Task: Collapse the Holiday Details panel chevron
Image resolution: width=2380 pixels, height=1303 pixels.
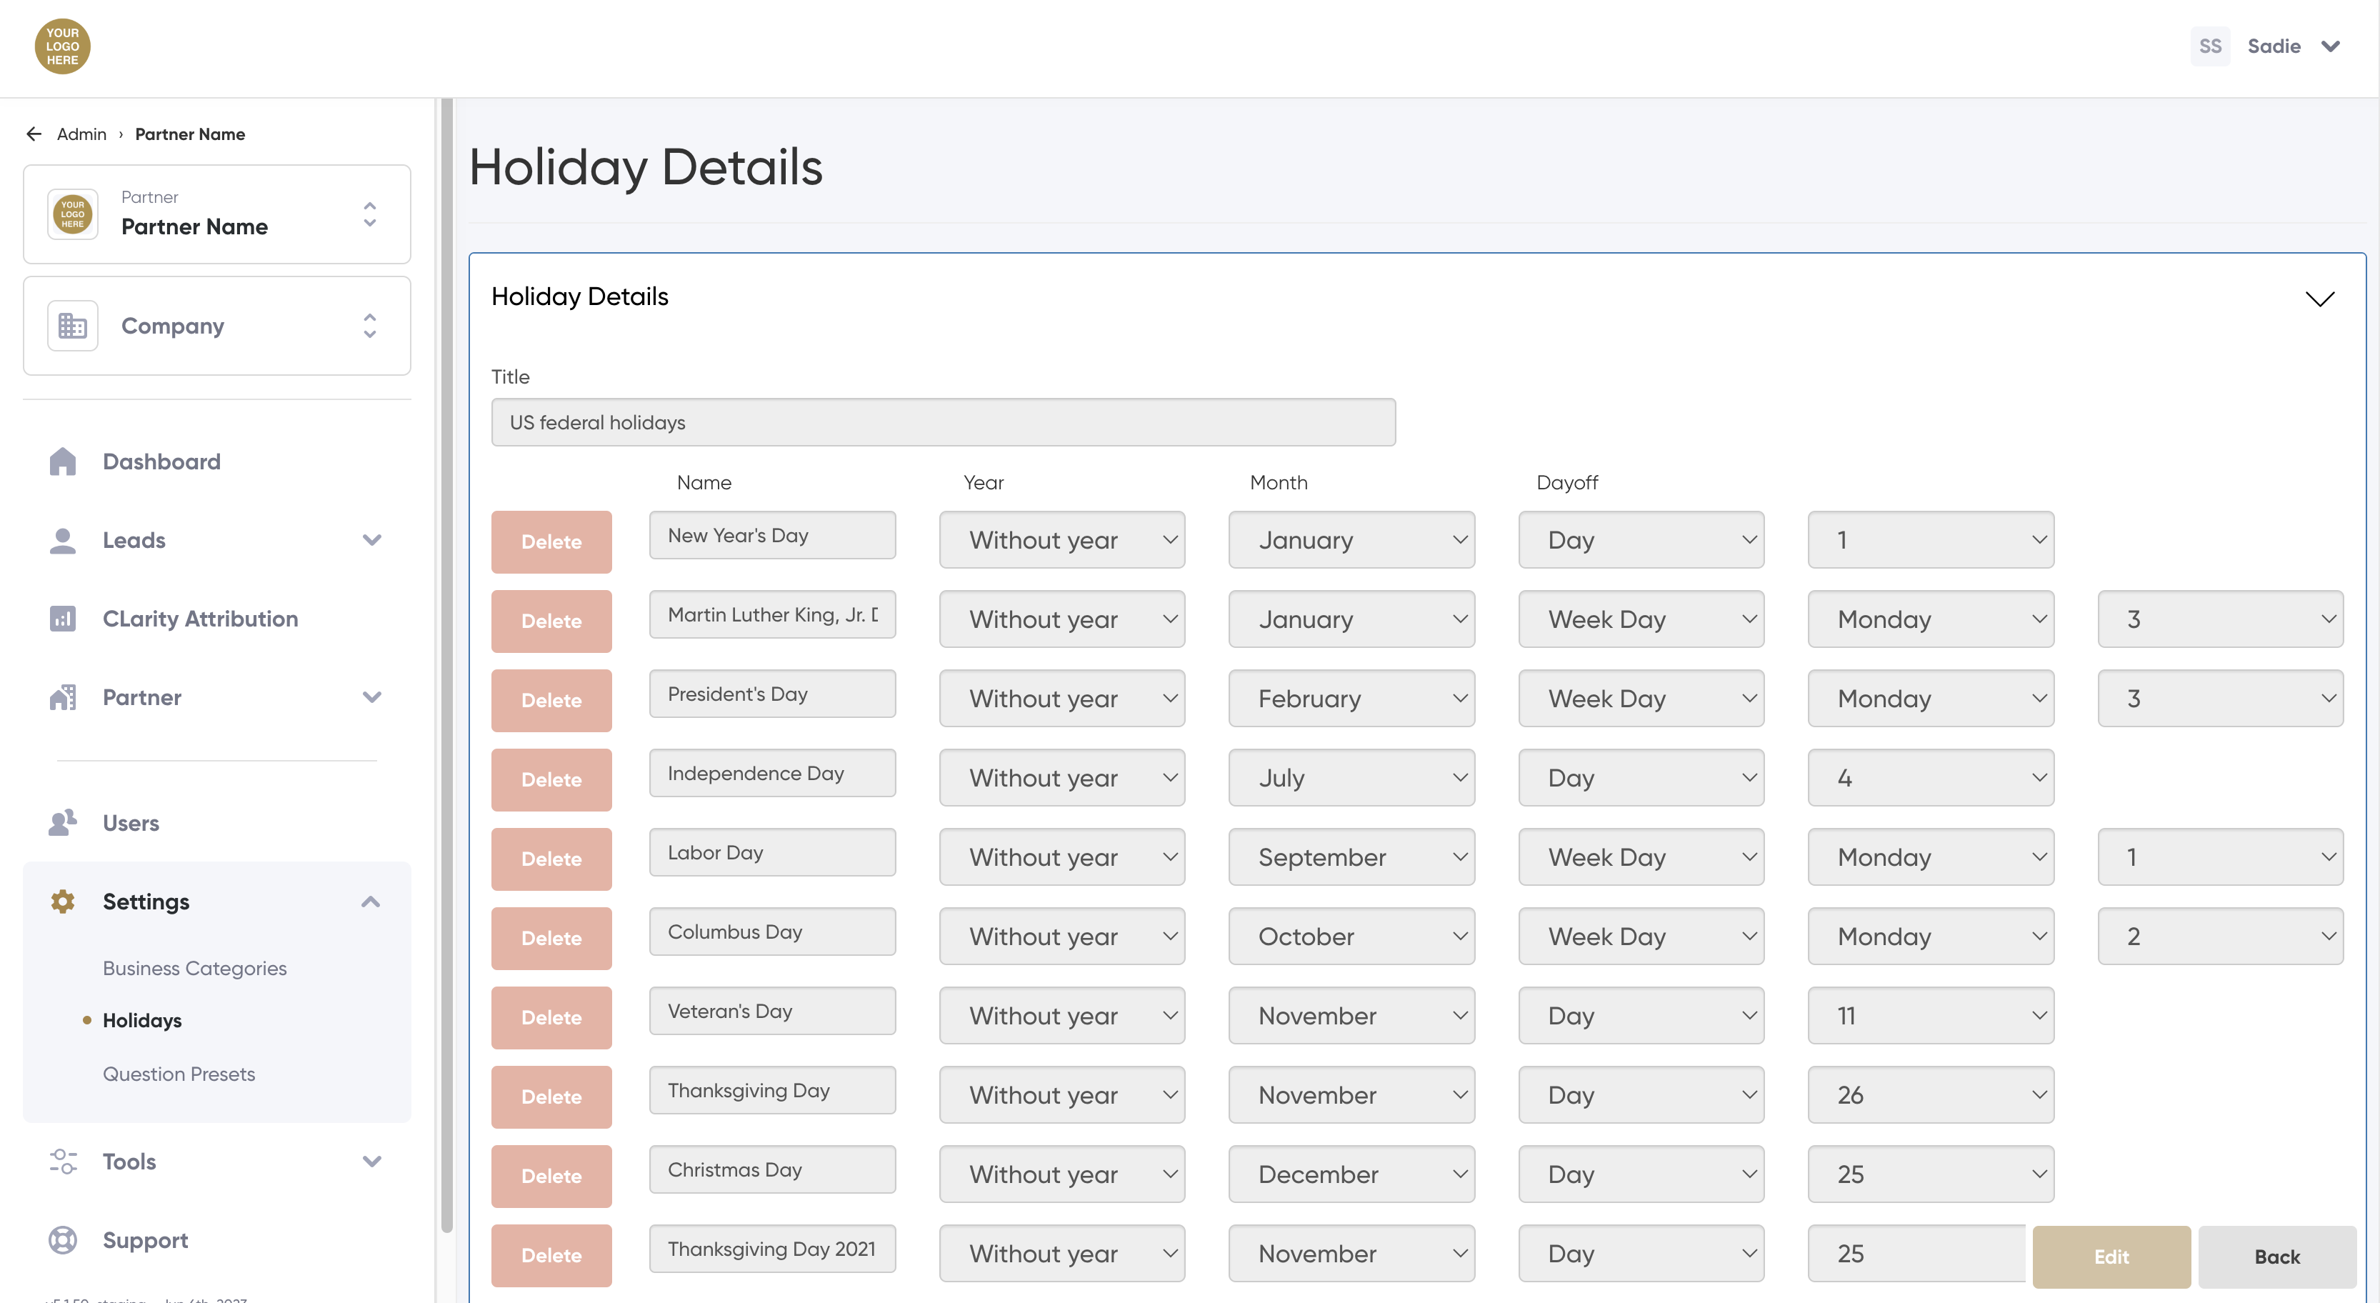Action: point(2319,299)
